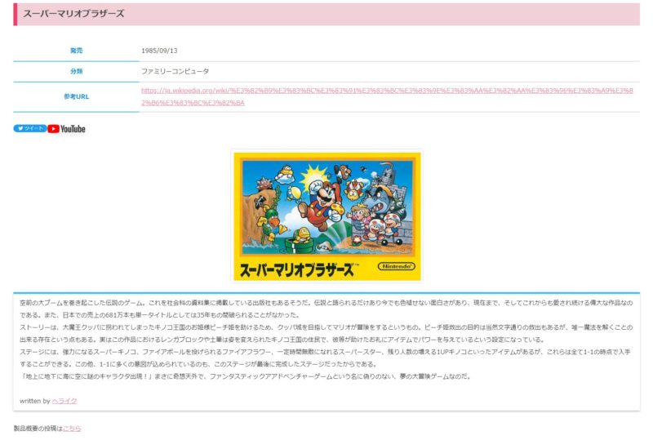The height and width of the screenshot is (440, 653).
Task: Click the ファミリーコンピュータ category value
Action: [x=175, y=71]
